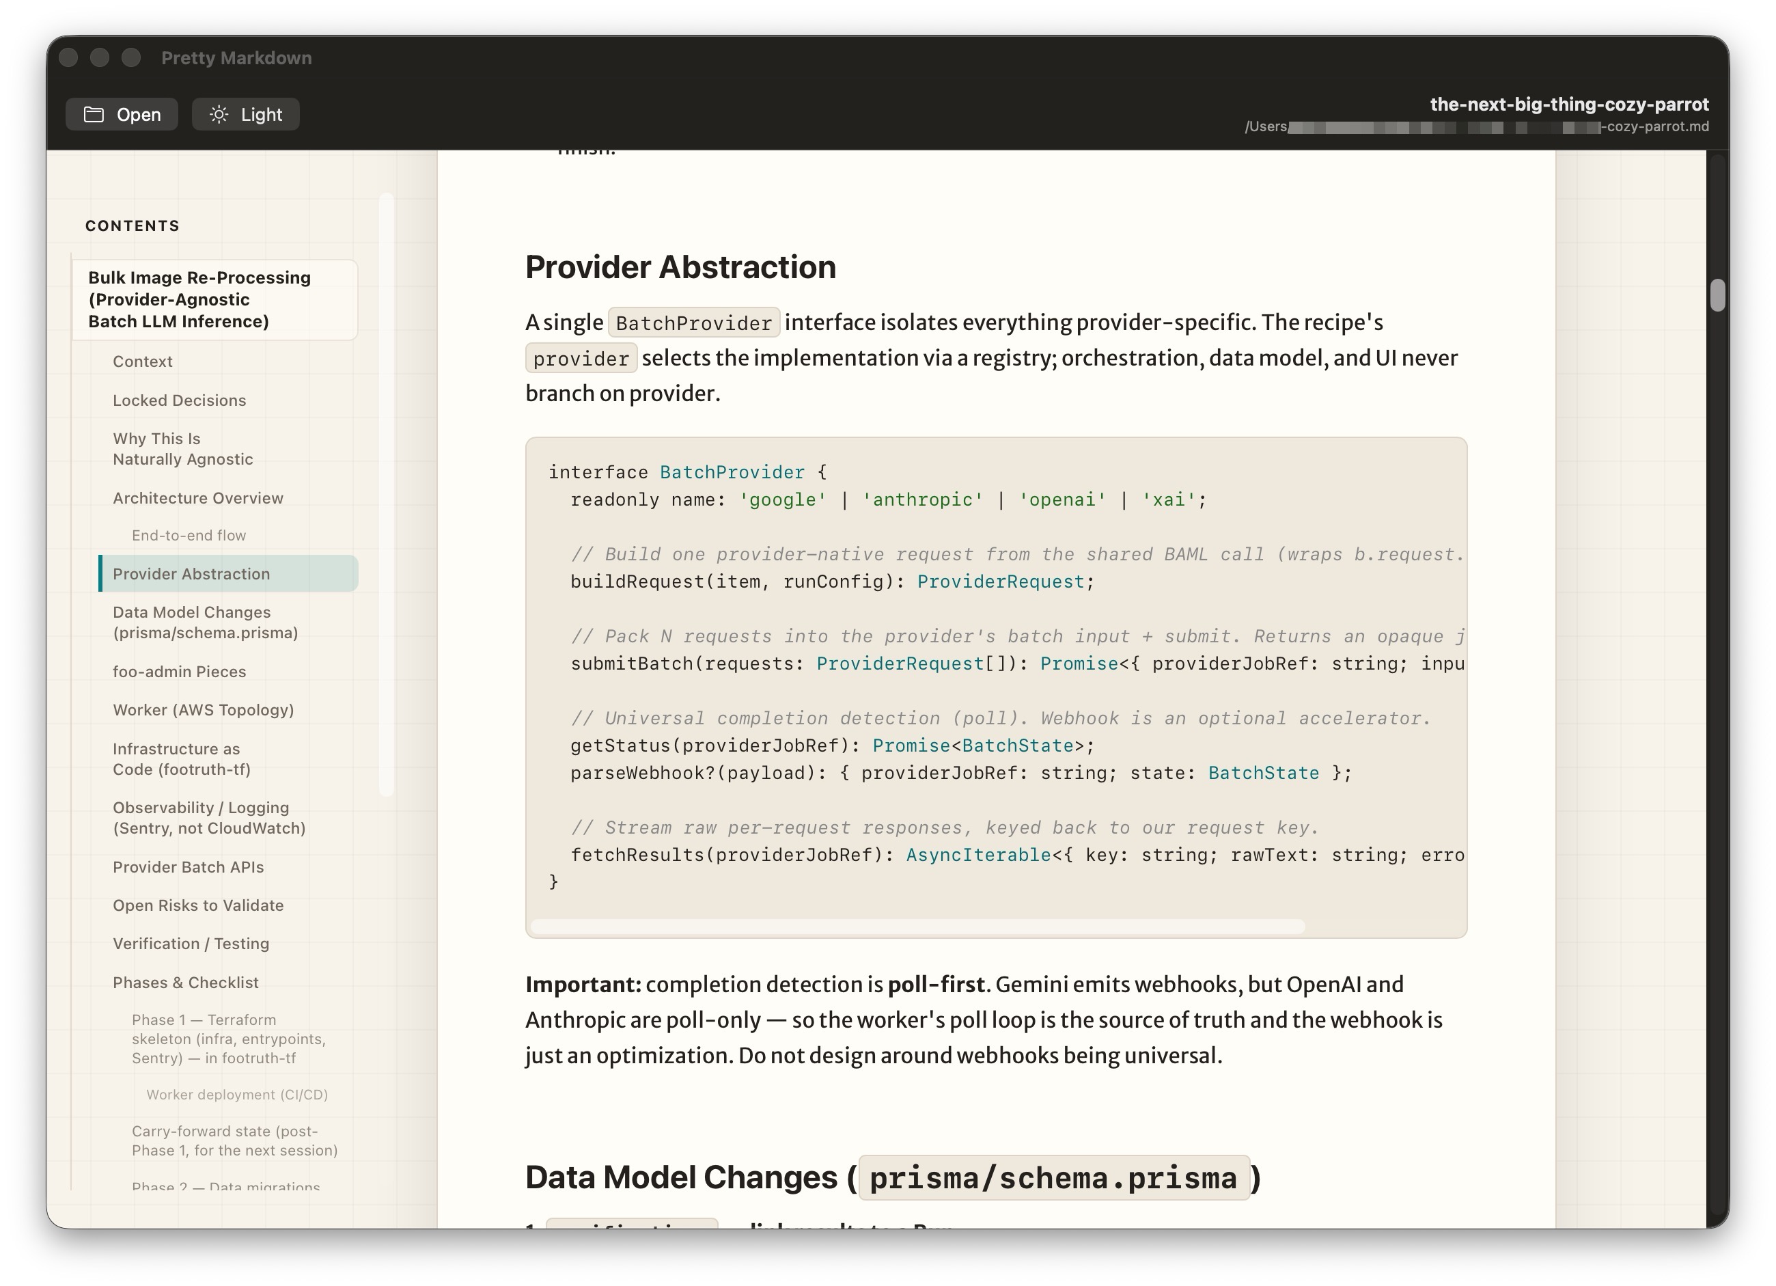Click the Data Model Changes heading
Screen dimensions: 1776x1286
(x=893, y=1177)
